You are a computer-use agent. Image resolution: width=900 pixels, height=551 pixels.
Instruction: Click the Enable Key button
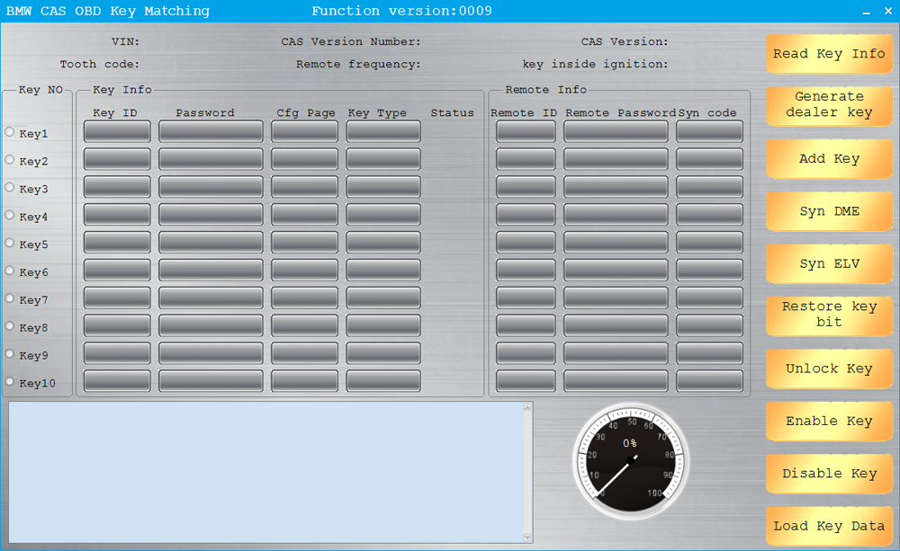coord(829,422)
